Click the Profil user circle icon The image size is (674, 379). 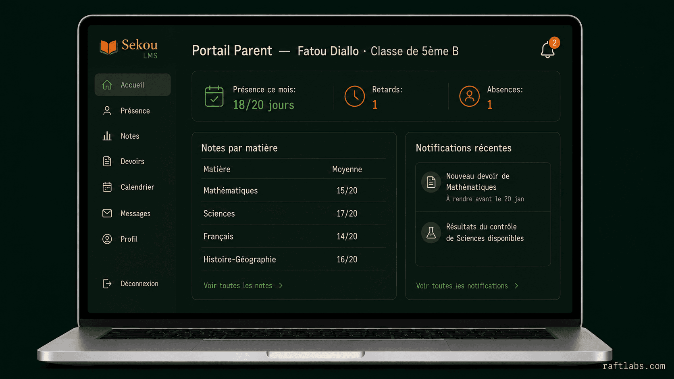pyautogui.click(x=107, y=239)
